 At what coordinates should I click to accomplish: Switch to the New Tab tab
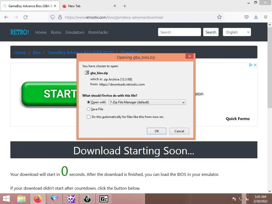coord(89,6)
